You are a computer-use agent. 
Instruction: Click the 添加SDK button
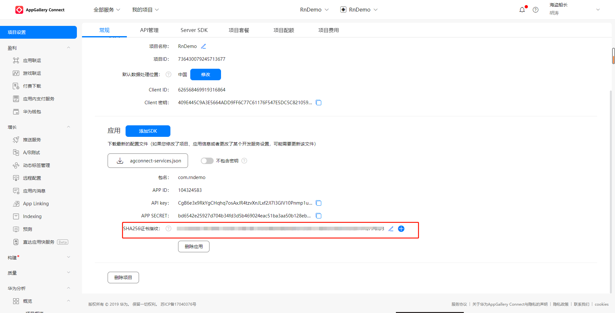148,131
